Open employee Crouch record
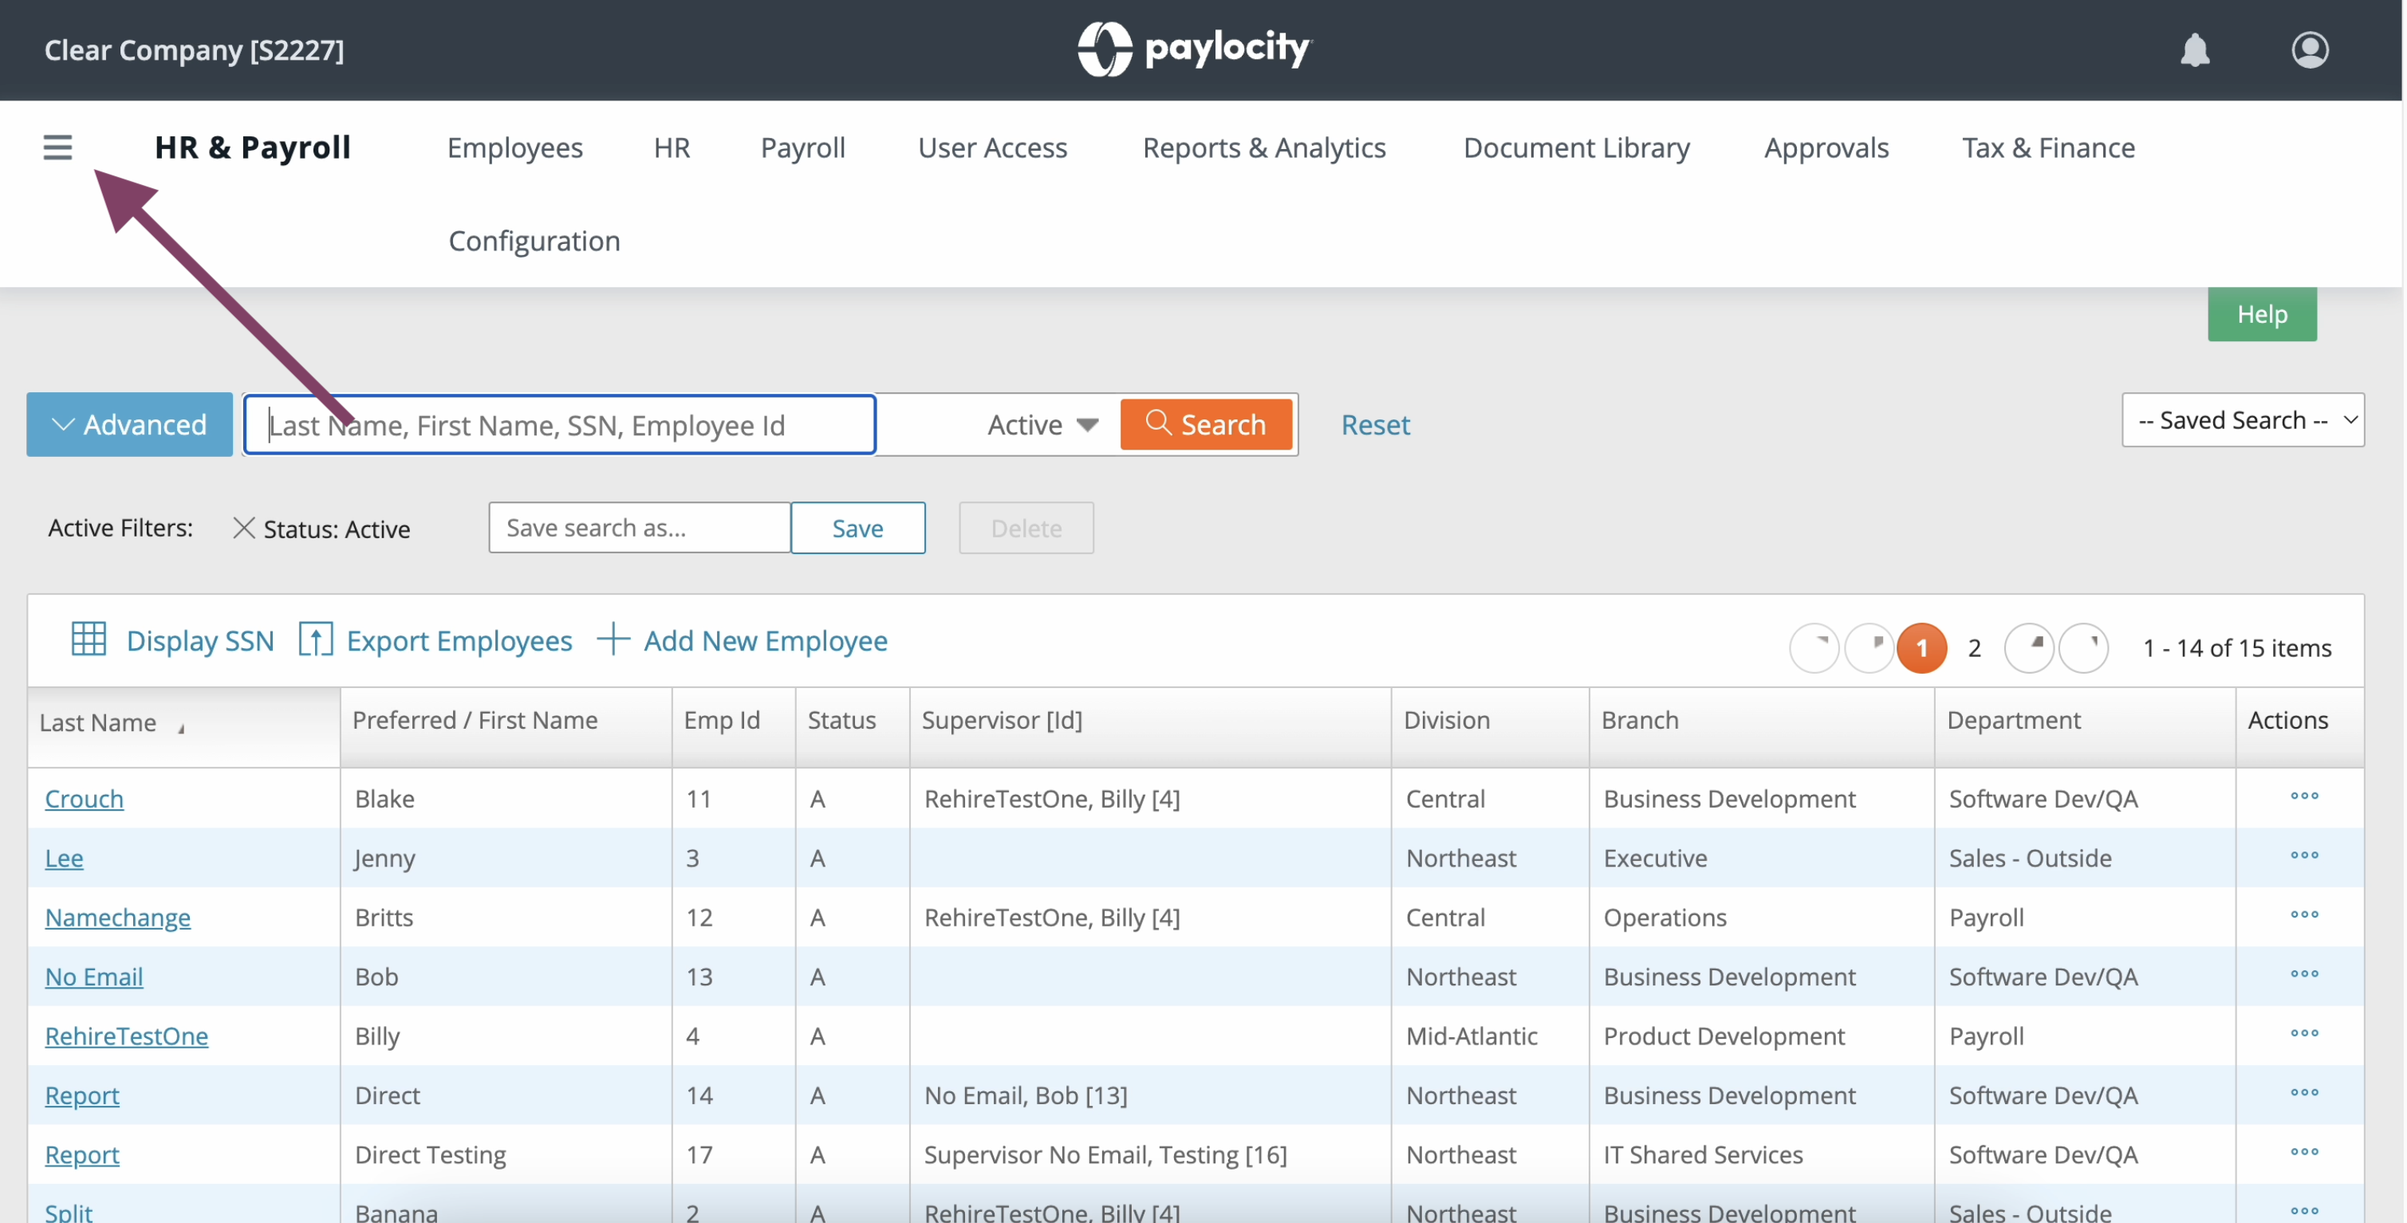 (x=84, y=799)
